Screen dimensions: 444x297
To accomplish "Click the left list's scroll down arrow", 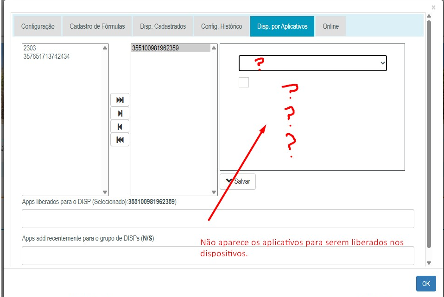I will [x=105, y=192].
